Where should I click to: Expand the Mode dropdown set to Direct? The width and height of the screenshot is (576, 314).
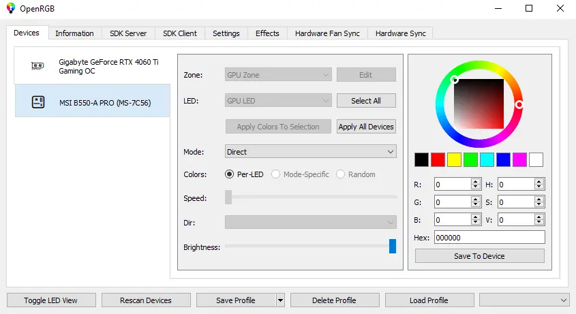coord(311,152)
